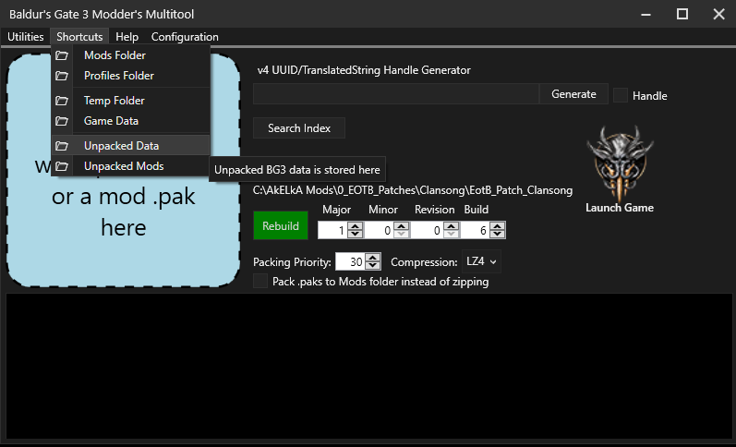Increase the Revision version number

click(451, 226)
